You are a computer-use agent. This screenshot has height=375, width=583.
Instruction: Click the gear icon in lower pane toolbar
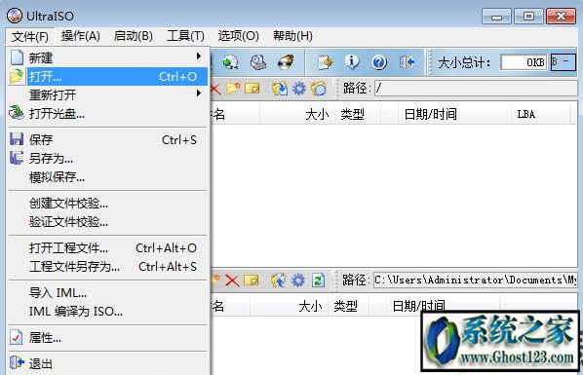click(297, 281)
